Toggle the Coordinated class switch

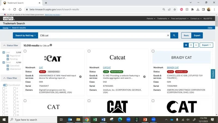tap(5, 85)
